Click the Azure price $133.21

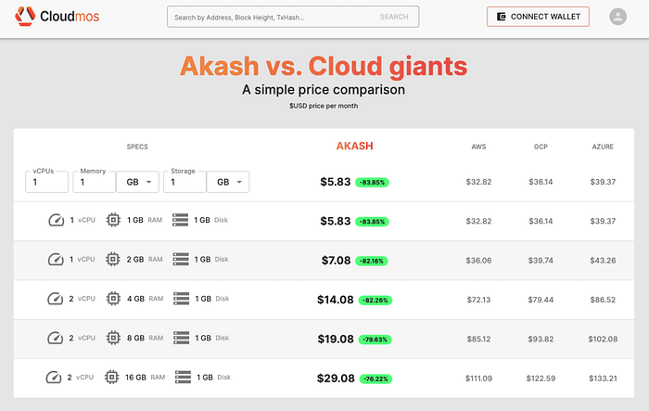coord(603,379)
